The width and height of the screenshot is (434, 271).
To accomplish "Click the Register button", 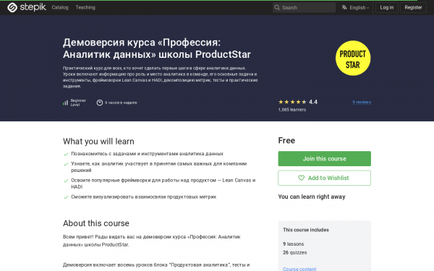I will click(413, 7).
